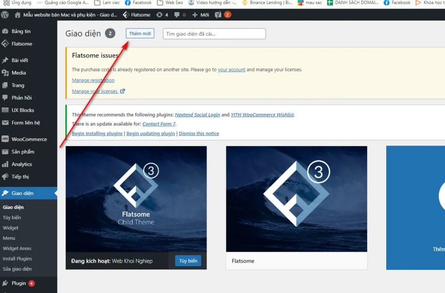Dismiss this notice link

[199, 133]
